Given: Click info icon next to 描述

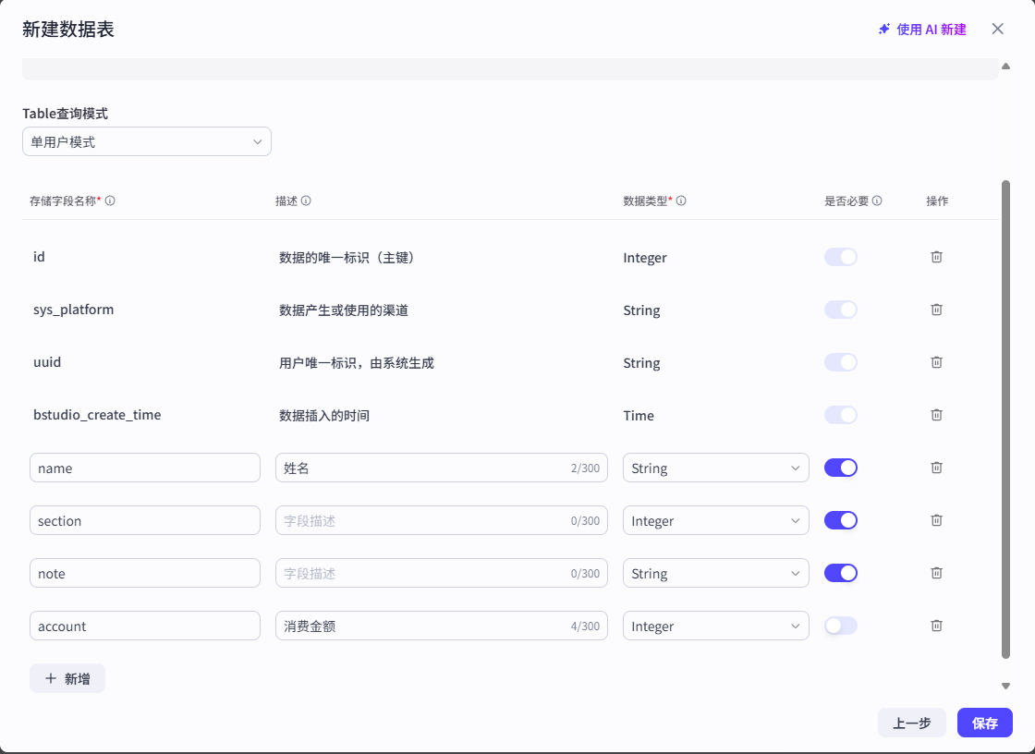Looking at the screenshot, I should (x=306, y=201).
